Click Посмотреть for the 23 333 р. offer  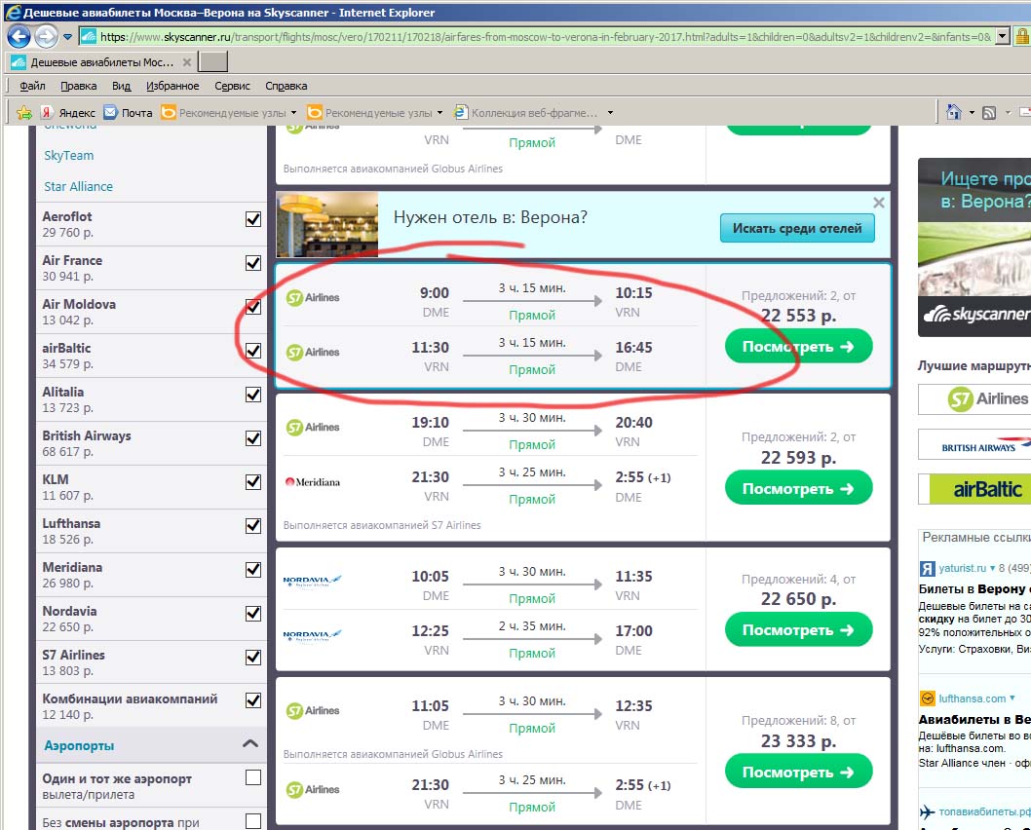(x=798, y=773)
